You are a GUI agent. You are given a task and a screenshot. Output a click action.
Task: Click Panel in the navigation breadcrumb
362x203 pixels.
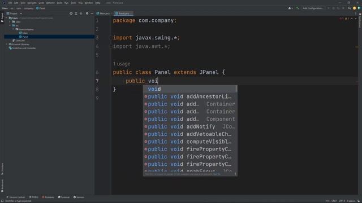(x=41, y=8)
